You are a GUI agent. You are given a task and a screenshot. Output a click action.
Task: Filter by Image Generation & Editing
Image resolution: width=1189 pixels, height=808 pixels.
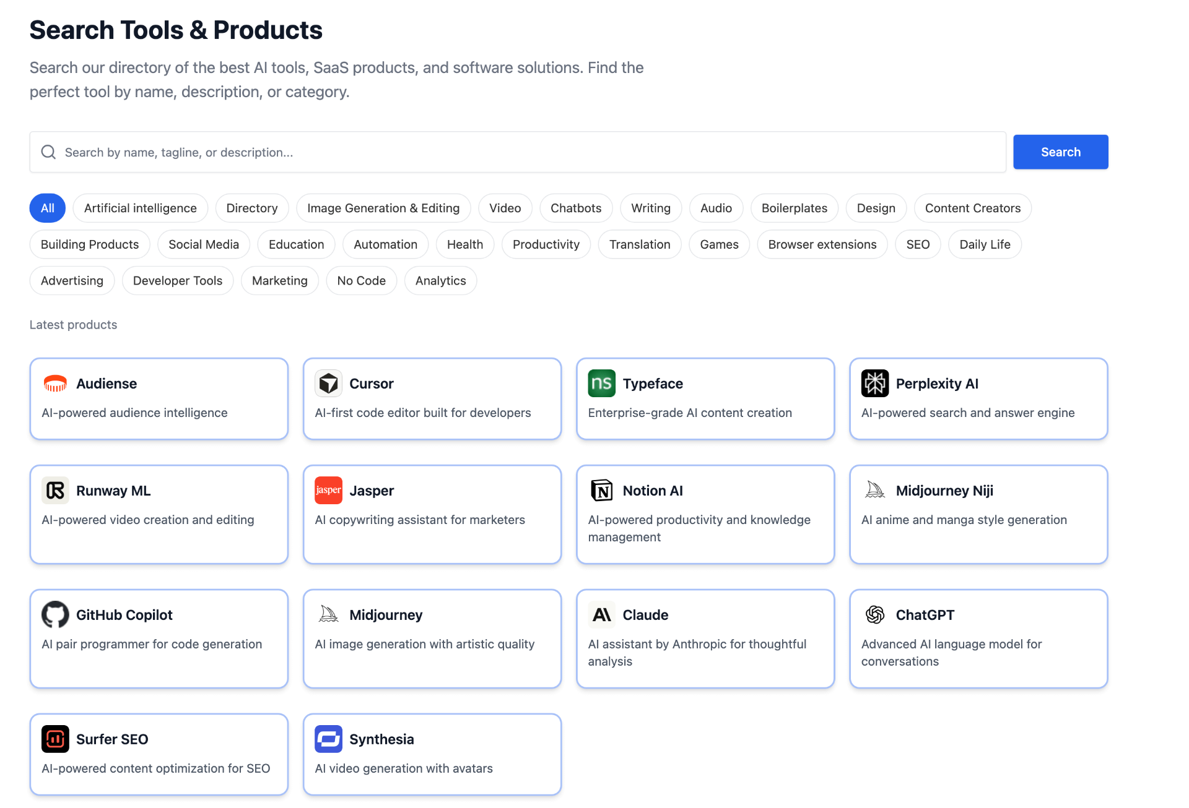pos(383,208)
